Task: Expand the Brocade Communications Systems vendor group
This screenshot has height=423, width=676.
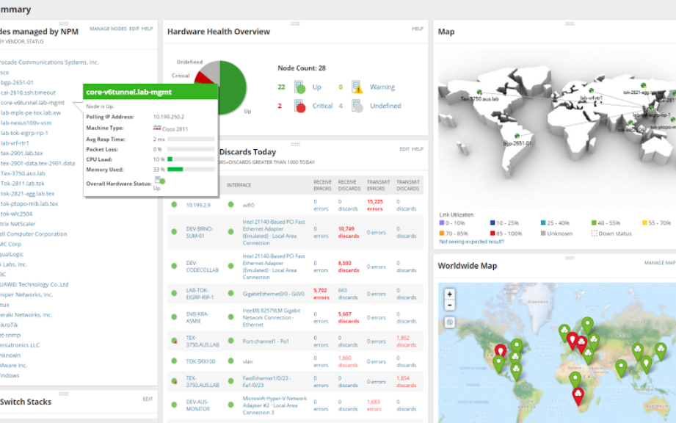Action: (x=49, y=62)
